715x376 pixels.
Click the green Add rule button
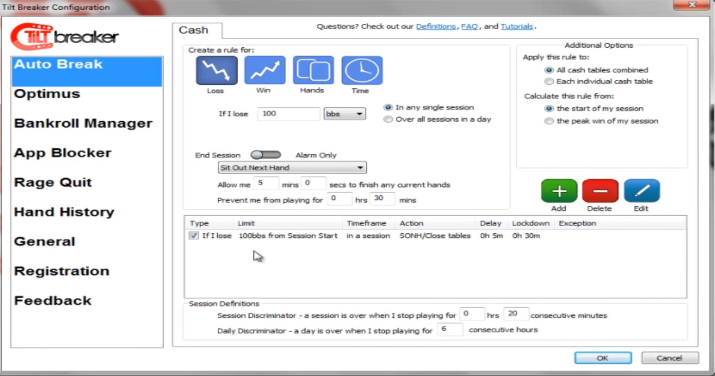tap(559, 191)
